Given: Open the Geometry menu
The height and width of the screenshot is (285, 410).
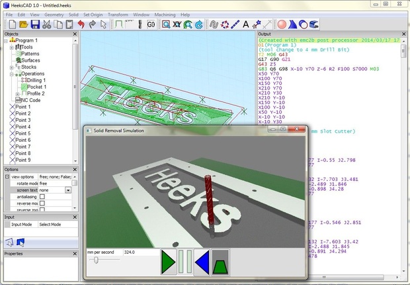Looking at the screenshot, I should point(54,15).
